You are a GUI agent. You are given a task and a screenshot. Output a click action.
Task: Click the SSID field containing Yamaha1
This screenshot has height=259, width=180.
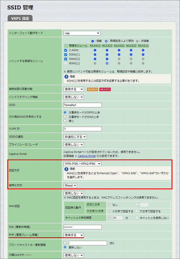point(83,105)
